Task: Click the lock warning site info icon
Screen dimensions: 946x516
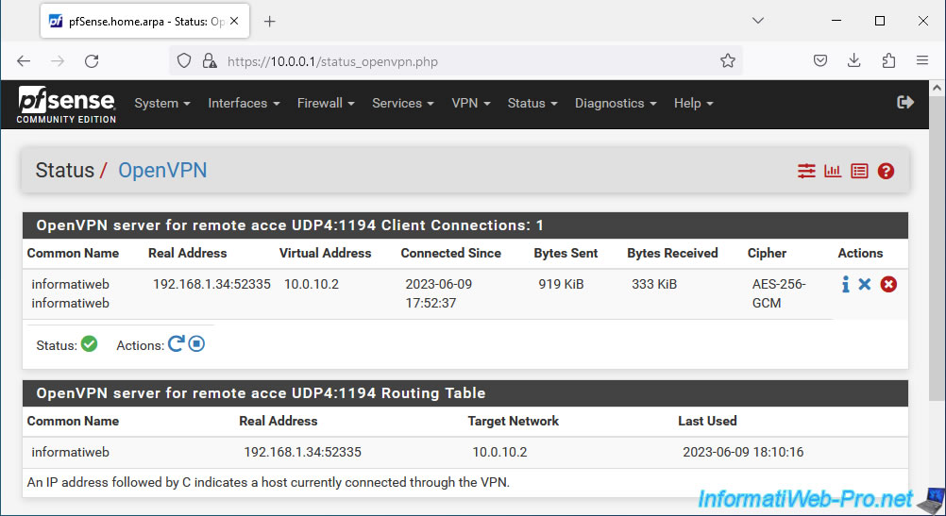Action: click(x=210, y=61)
